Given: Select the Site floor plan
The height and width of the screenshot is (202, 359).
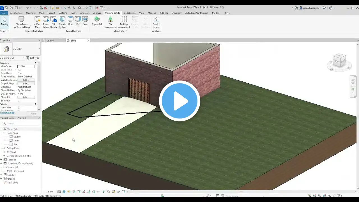Looking at the screenshot, I should pos(15,144).
